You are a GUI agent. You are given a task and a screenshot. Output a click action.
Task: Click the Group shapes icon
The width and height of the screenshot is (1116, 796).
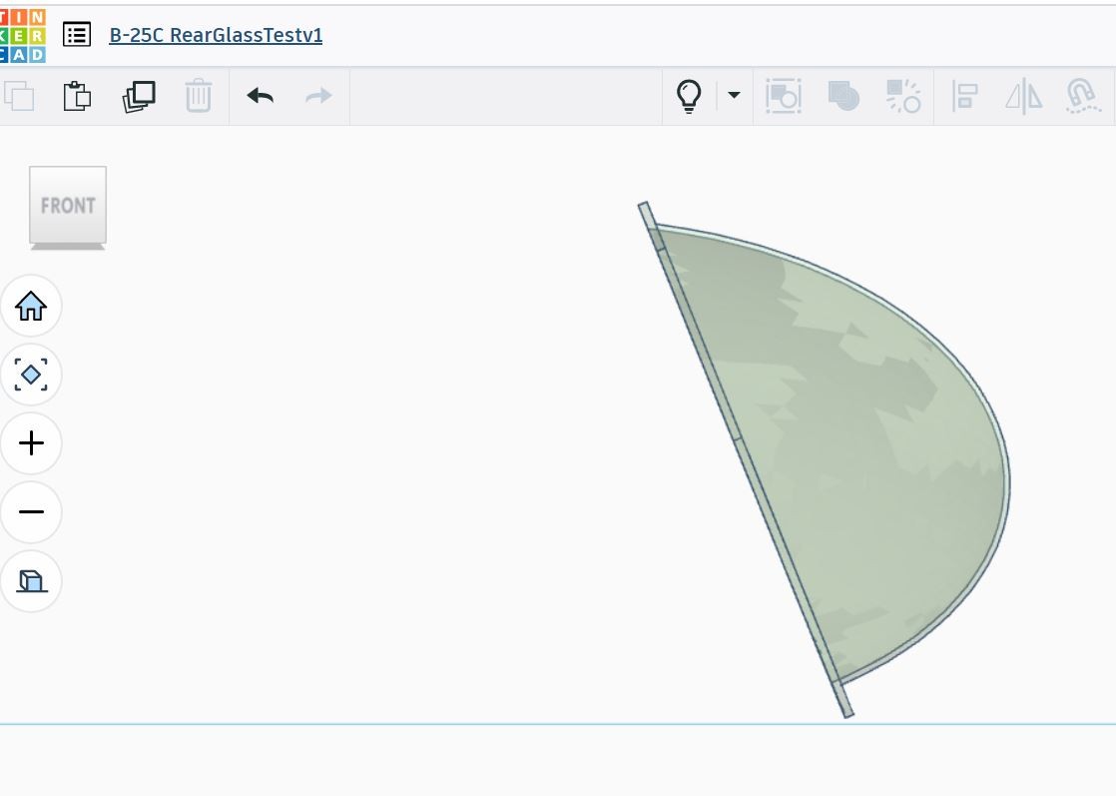click(843, 96)
